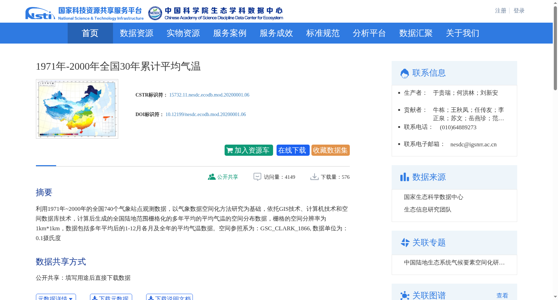
Task: Click the 下载量：576 text
Action: [x=335, y=177]
